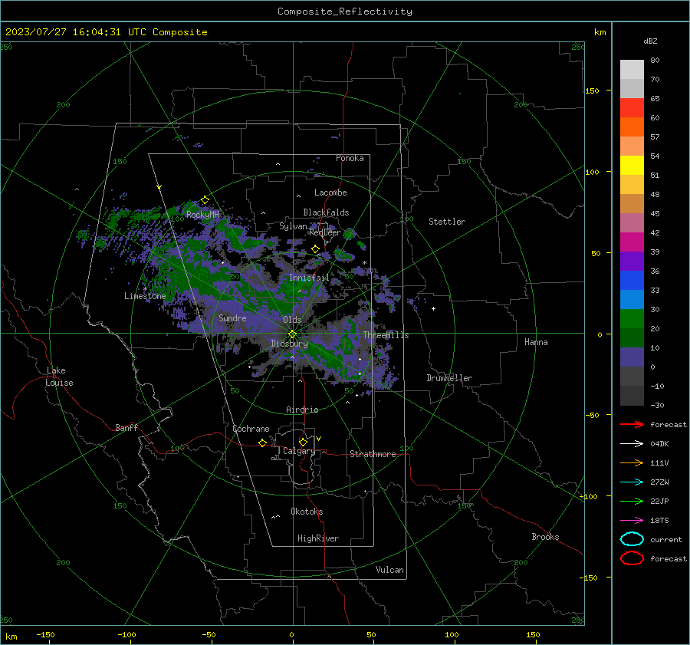Pick the slate purple 0-10 dBZ swatch
This screenshot has width=690, height=645.
[x=632, y=357]
